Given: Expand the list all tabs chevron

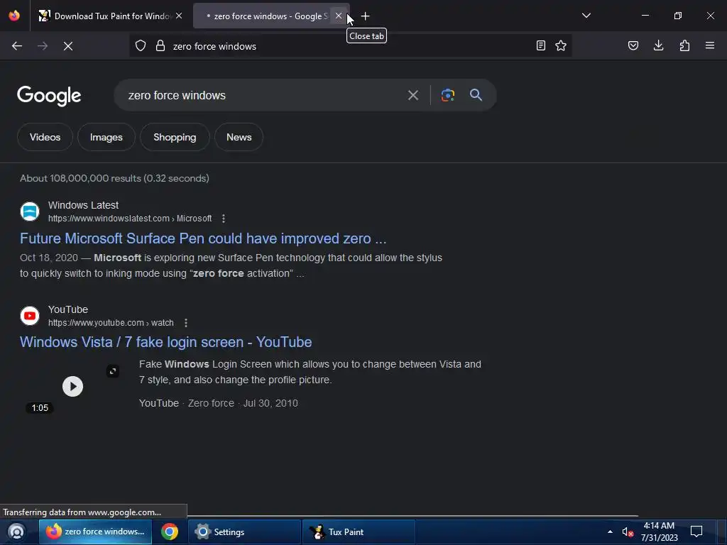Looking at the screenshot, I should tap(586, 16).
